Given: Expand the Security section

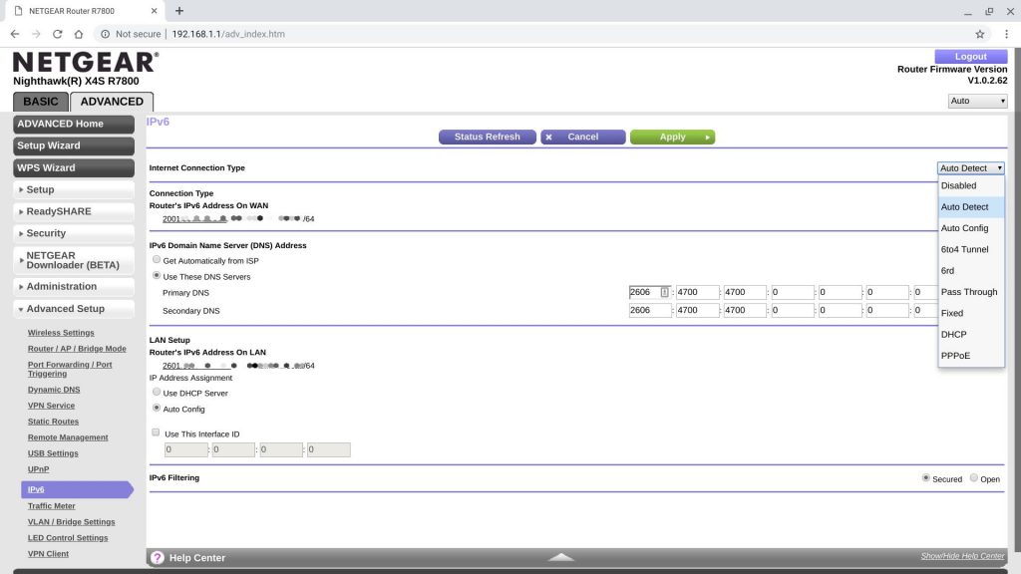Looking at the screenshot, I should 74,233.
